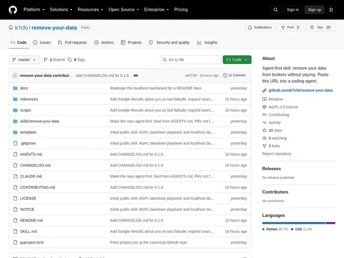
Task: View the 3 forks link
Action: (271, 146)
